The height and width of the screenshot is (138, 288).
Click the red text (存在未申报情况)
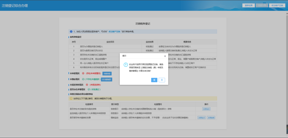coord(93,74)
